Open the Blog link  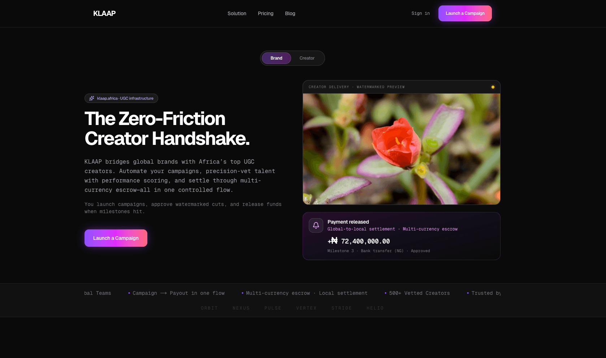coord(290,13)
